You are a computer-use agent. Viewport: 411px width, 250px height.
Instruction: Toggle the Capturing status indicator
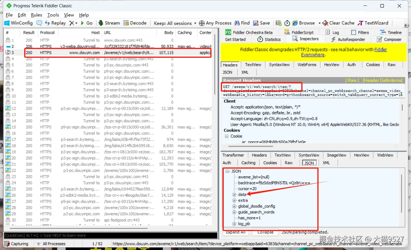tap(16, 244)
